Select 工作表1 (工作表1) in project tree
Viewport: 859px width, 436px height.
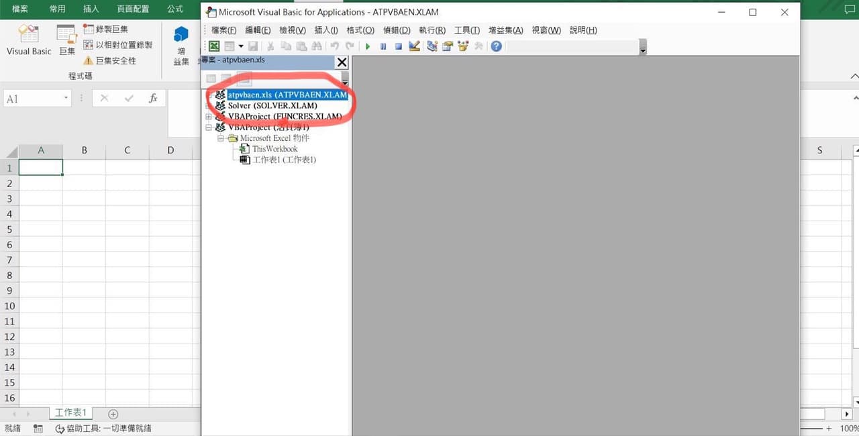point(284,160)
